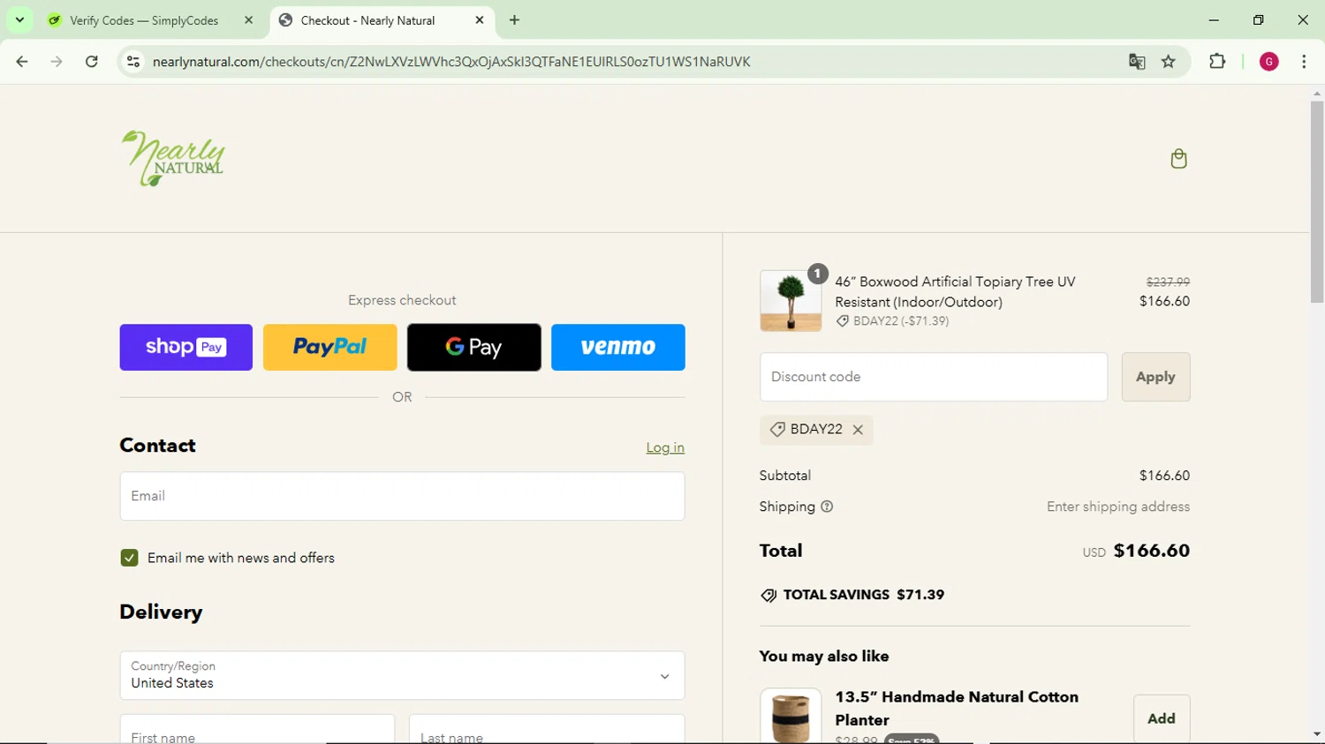Reload the checkout page
This screenshot has width=1325, height=744.
pyautogui.click(x=92, y=62)
